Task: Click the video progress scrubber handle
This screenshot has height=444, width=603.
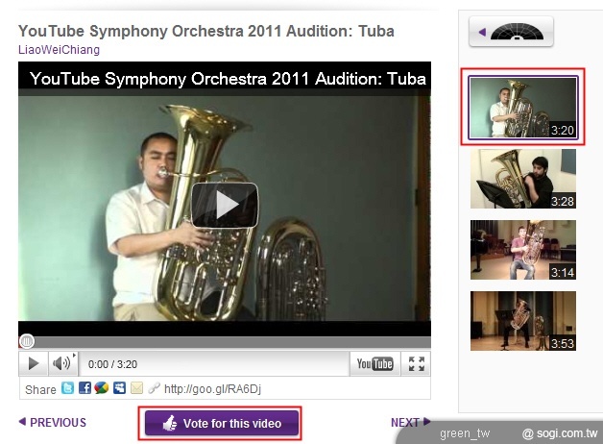Action: coord(27,341)
